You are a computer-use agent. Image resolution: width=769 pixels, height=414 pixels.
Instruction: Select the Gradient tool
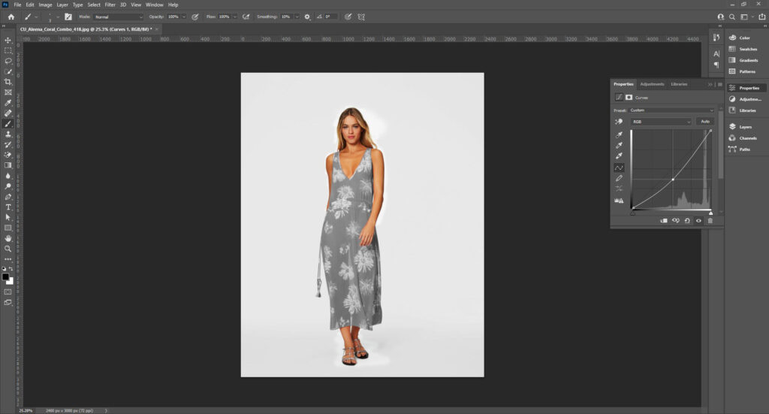point(8,165)
